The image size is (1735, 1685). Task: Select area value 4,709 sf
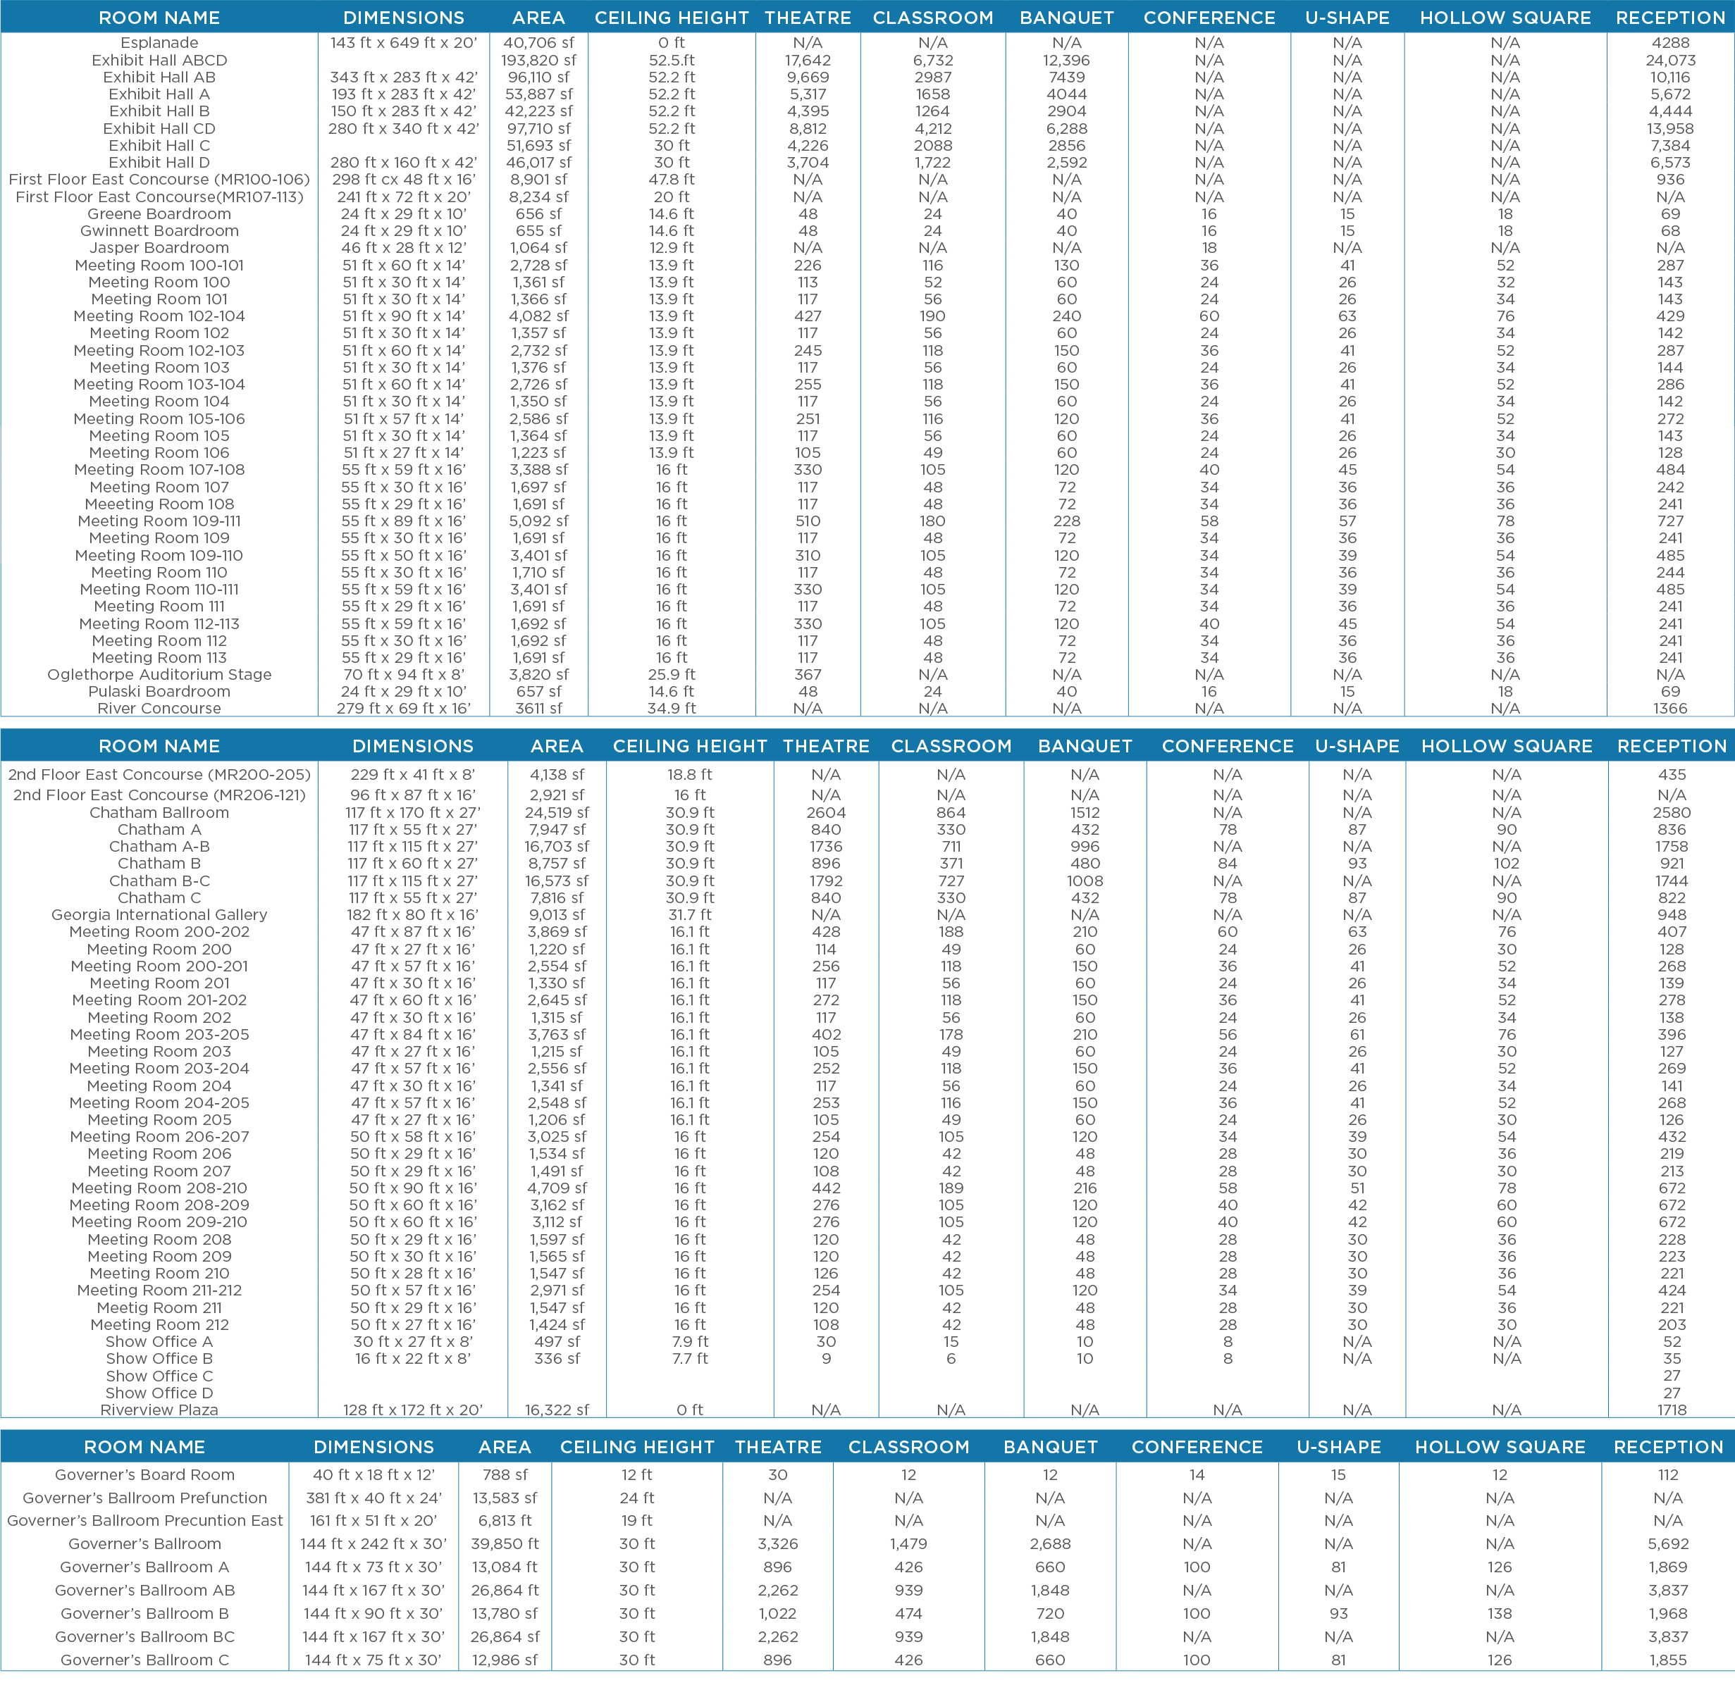[557, 1188]
